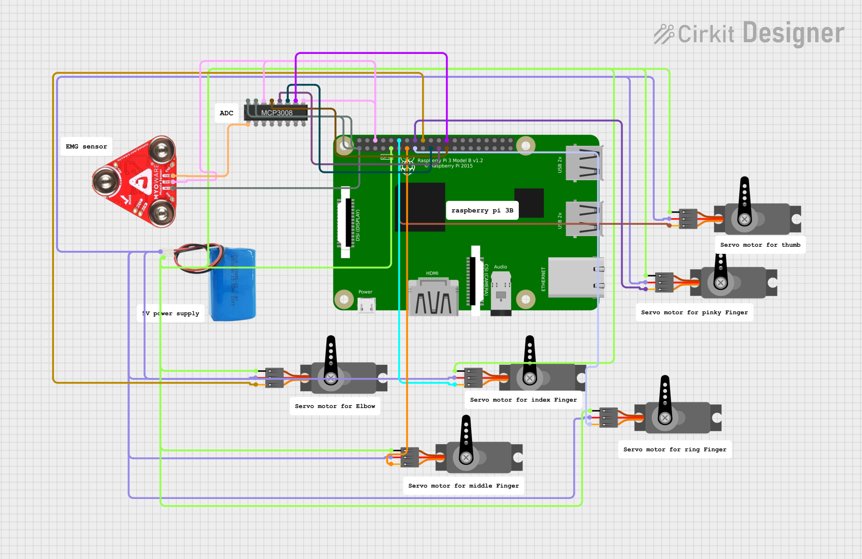
Task: Click the index servo connector plug
Action: [473, 377]
